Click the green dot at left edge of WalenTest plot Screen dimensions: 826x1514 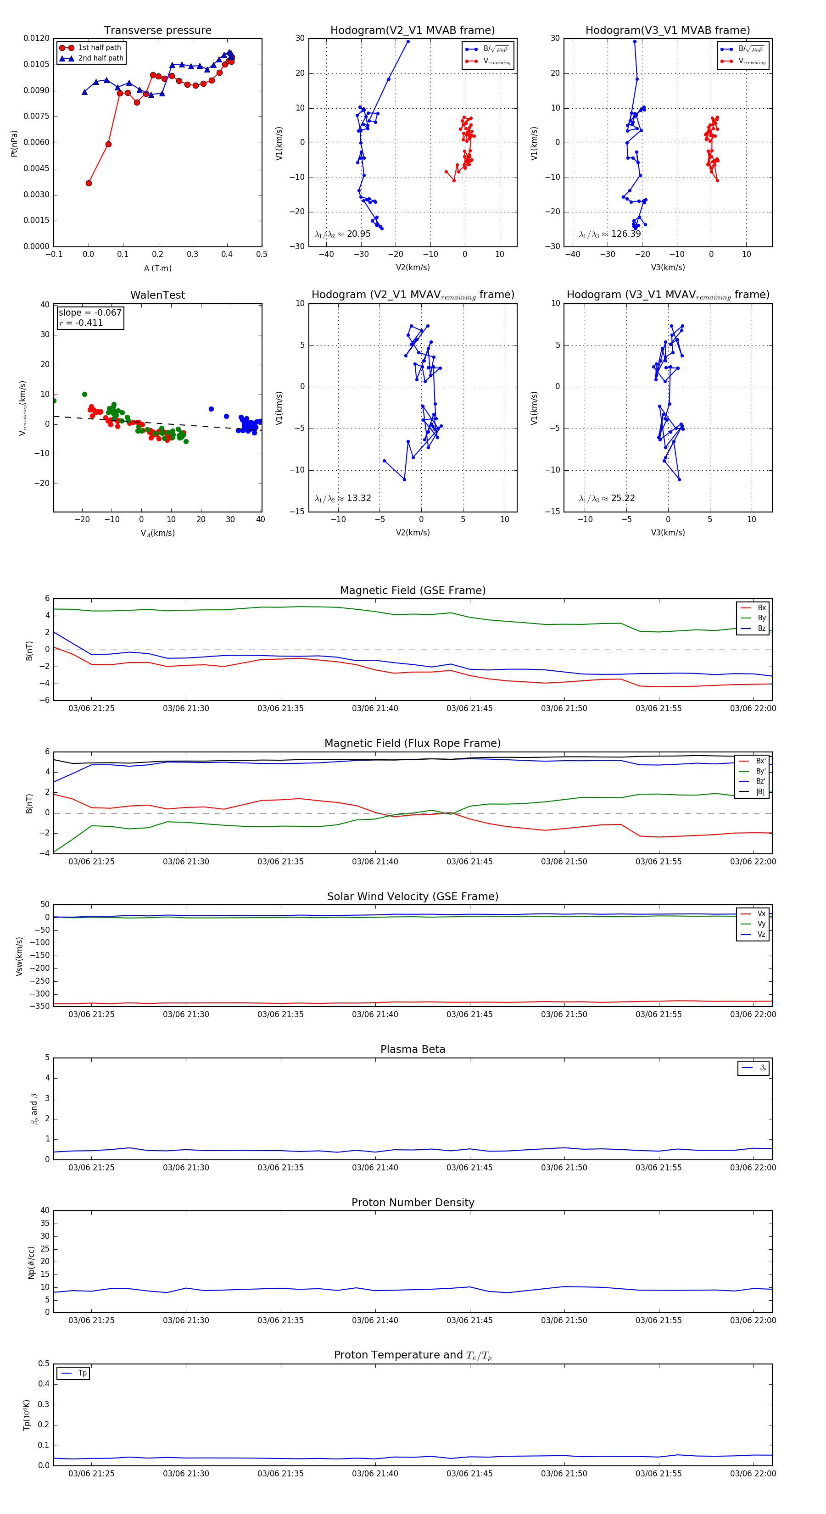pyautogui.click(x=54, y=401)
